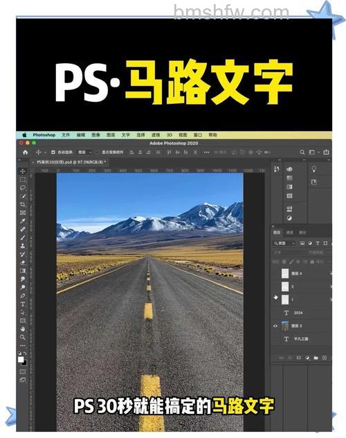The width and height of the screenshot is (346, 438).
Task: Create a new group folder button
Action: (x=316, y=358)
